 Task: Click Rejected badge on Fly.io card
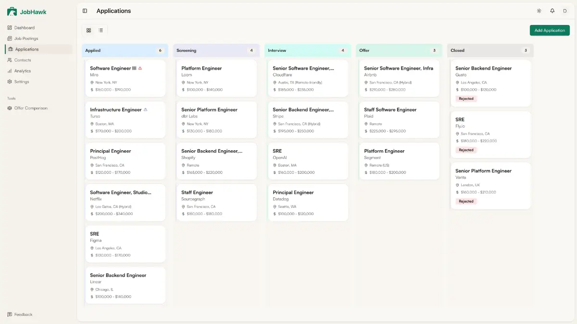click(x=466, y=150)
